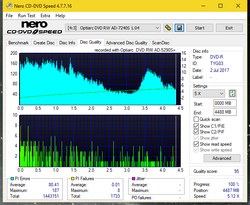Open the drive options icon
Image resolution: width=250 pixels, height=205 pixels.
[x=168, y=28]
